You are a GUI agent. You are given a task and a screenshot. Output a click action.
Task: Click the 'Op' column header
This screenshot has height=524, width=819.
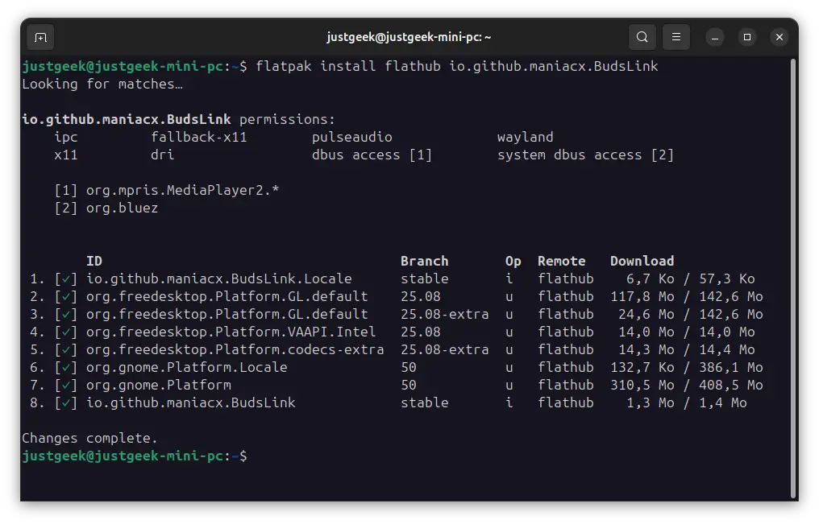[x=513, y=262]
